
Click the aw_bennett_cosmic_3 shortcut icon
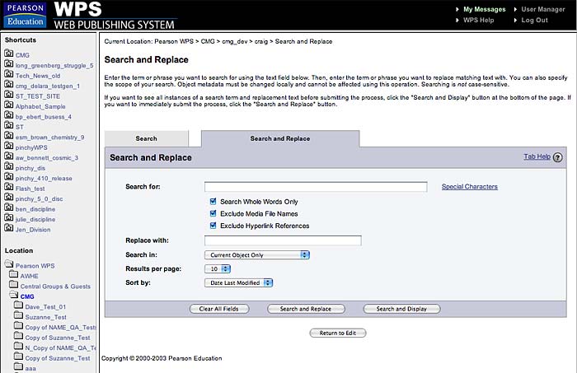coord(9,156)
